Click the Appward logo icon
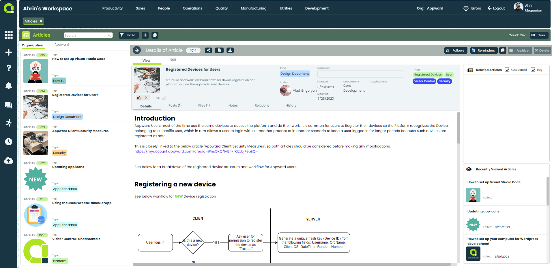The height and width of the screenshot is (268, 552). pos(9,8)
